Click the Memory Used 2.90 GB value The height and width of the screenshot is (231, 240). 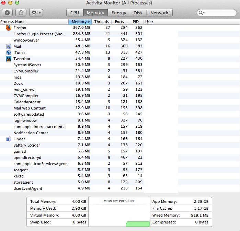coord(79,208)
